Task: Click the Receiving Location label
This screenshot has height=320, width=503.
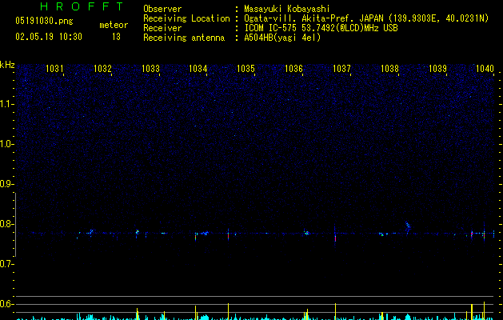Action: click(186, 18)
